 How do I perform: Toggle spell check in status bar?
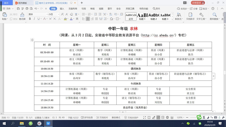87,118
